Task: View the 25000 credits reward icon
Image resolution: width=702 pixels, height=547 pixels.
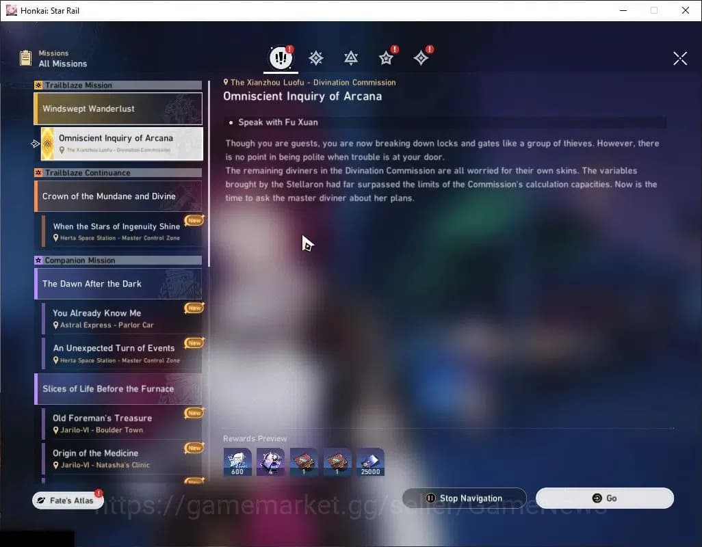Action: [x=370, y=462]
